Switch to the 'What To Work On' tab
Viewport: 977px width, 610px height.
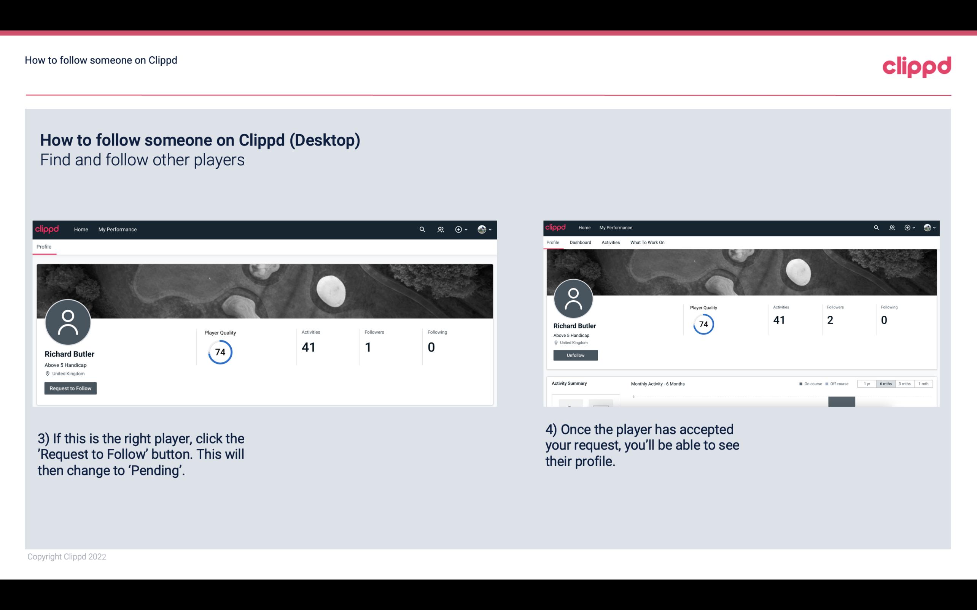647,242
